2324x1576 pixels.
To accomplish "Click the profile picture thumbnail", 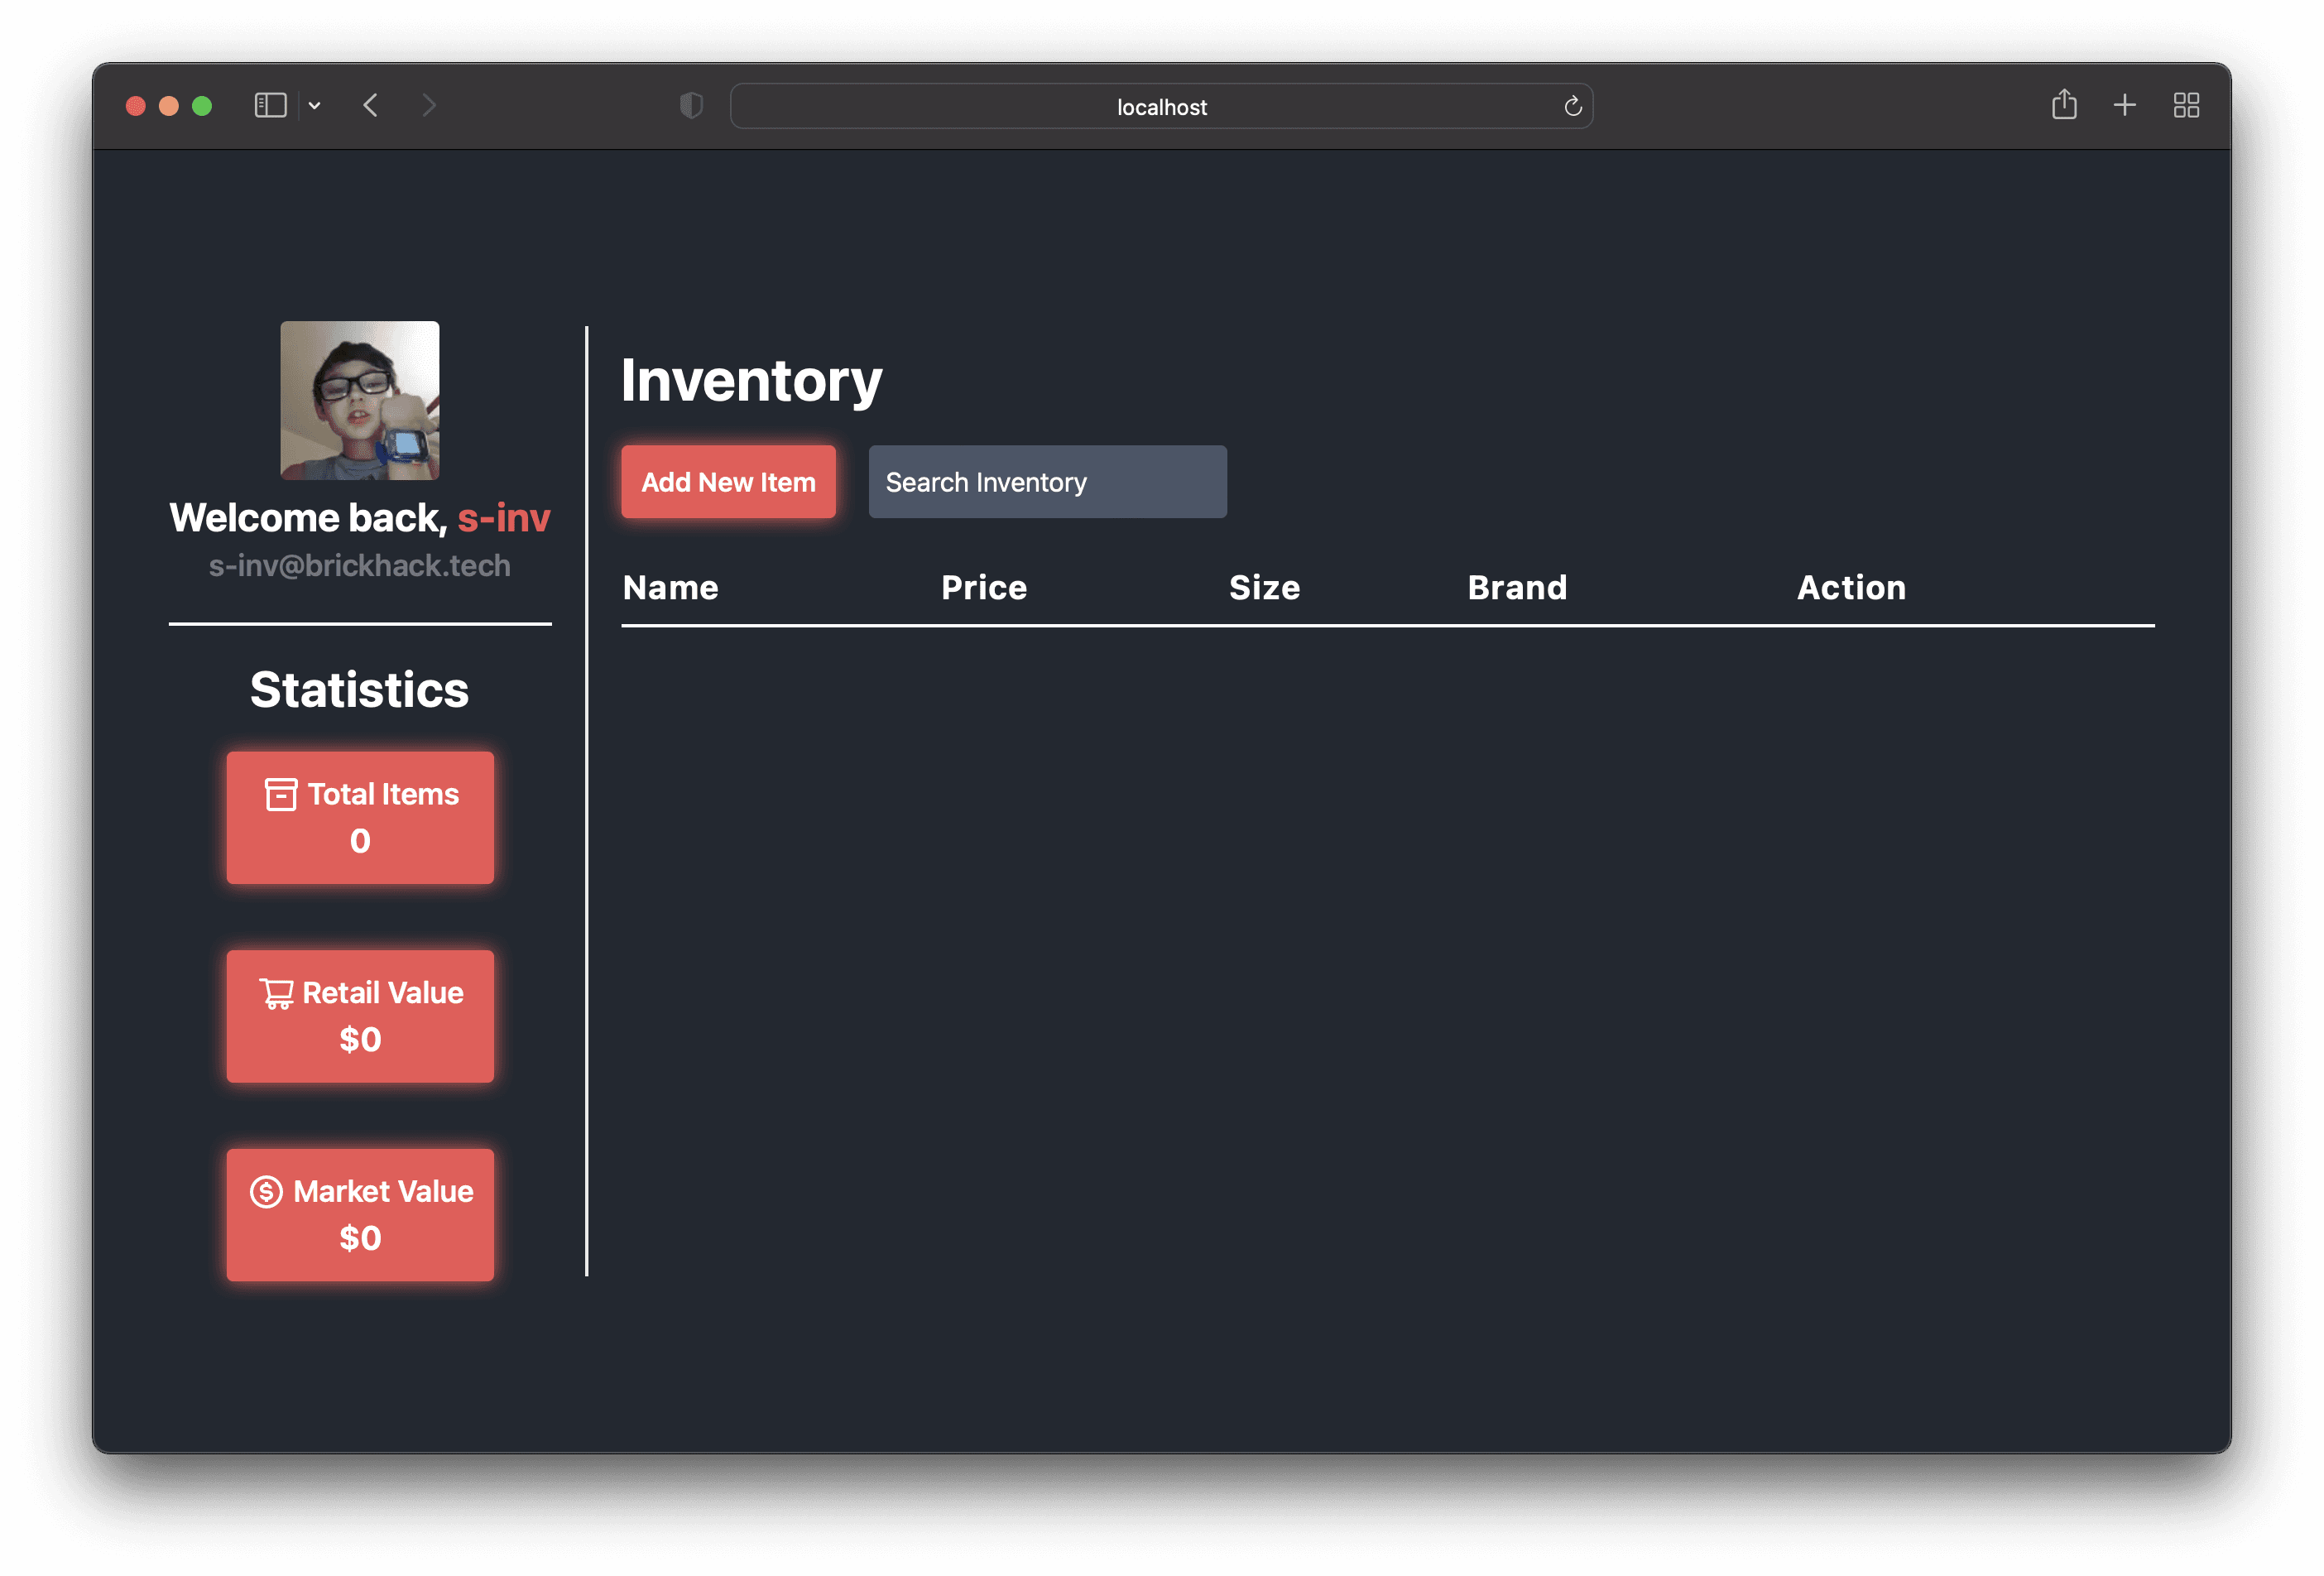I will tap(359, 400).
